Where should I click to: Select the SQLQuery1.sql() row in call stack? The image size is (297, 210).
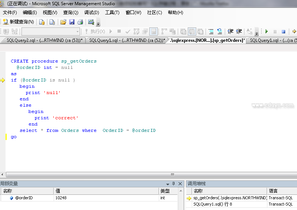click(213, 204)
